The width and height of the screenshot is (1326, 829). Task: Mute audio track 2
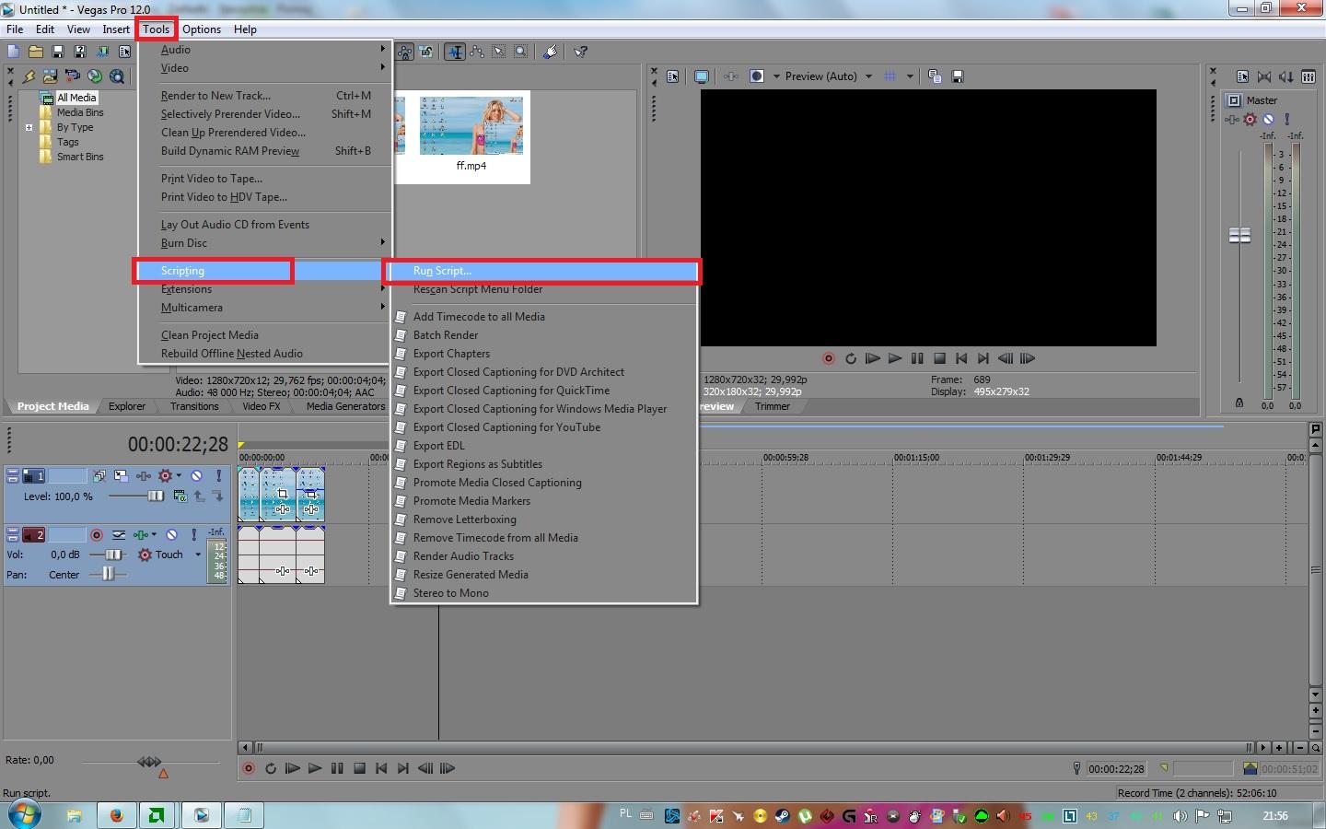(171, 534)
